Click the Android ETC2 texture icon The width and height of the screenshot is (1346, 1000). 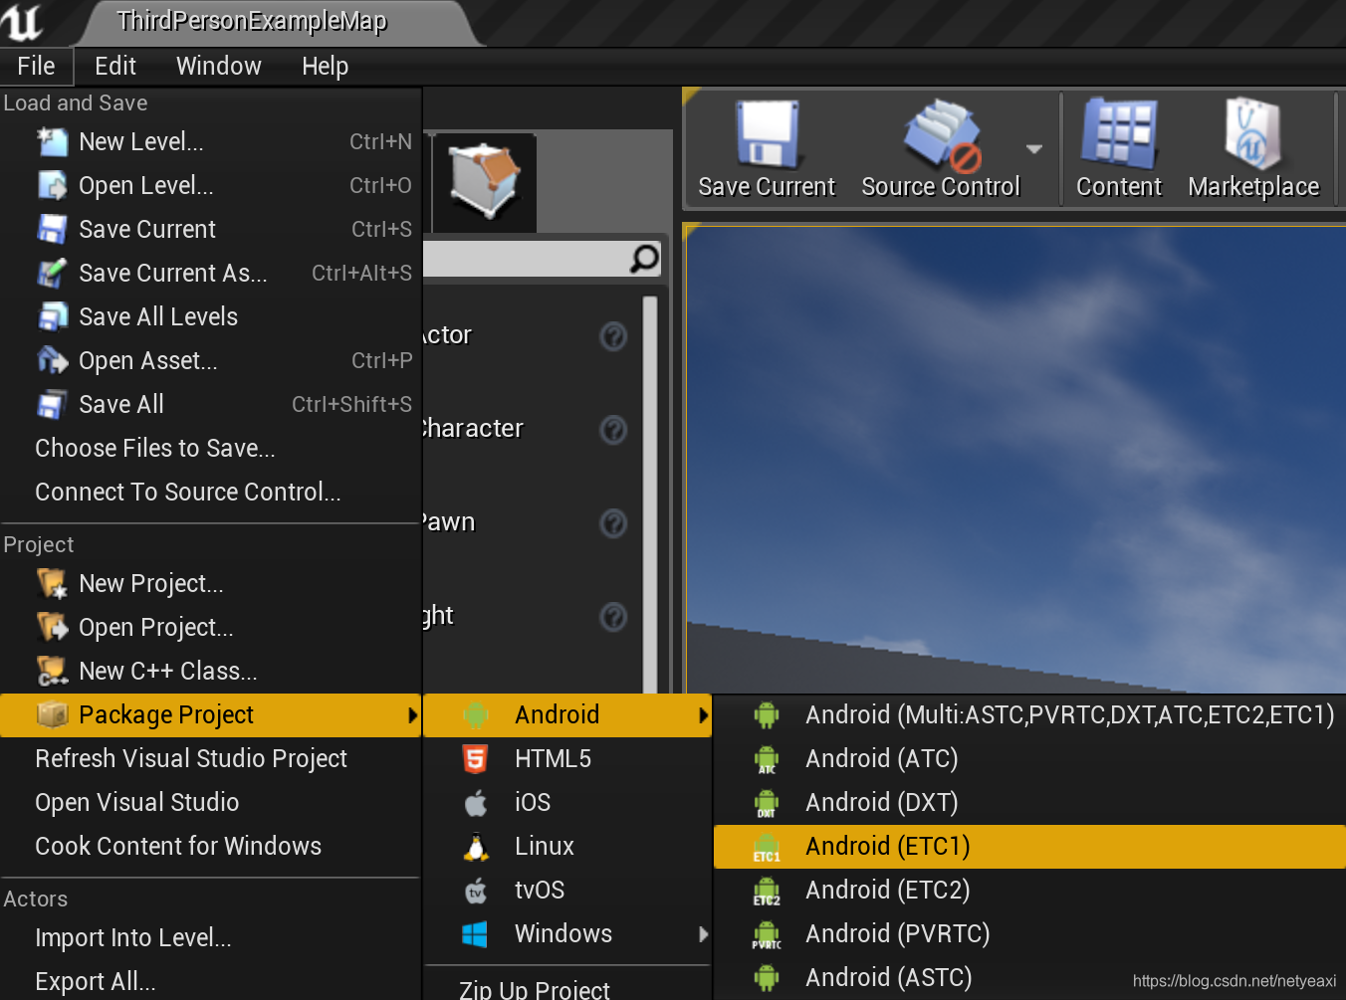767,891
